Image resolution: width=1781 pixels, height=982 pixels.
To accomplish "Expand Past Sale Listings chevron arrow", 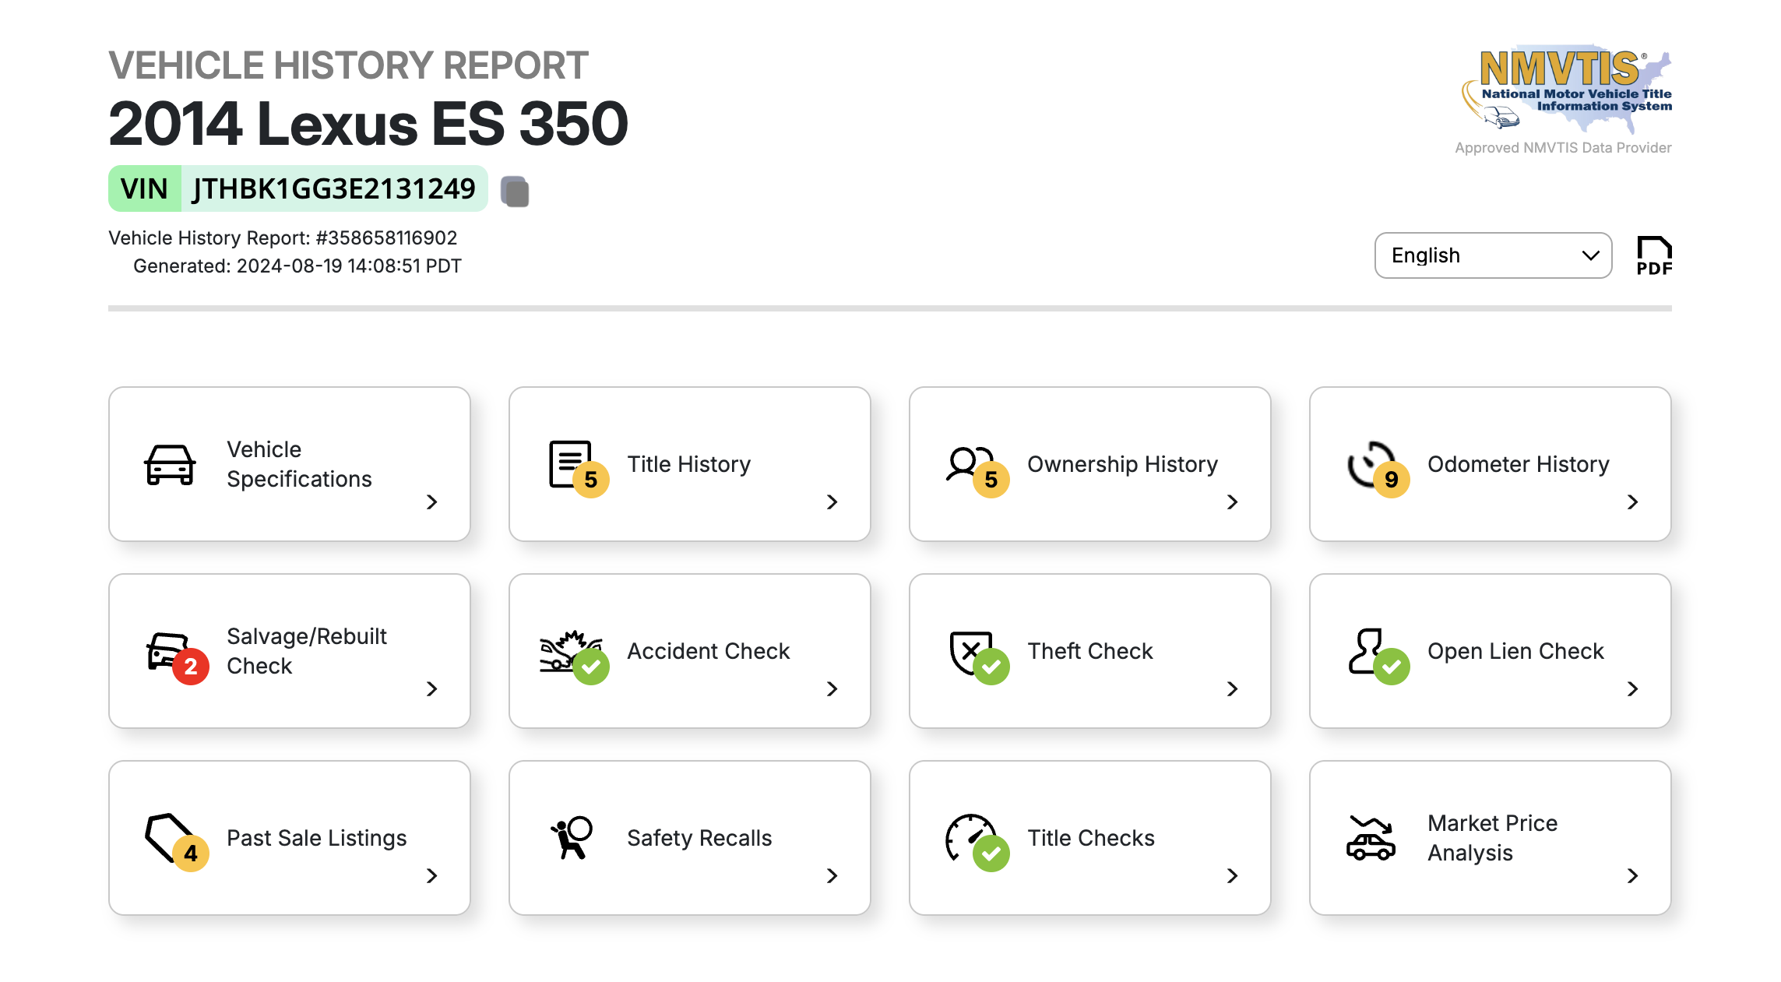I will (432, 875).
